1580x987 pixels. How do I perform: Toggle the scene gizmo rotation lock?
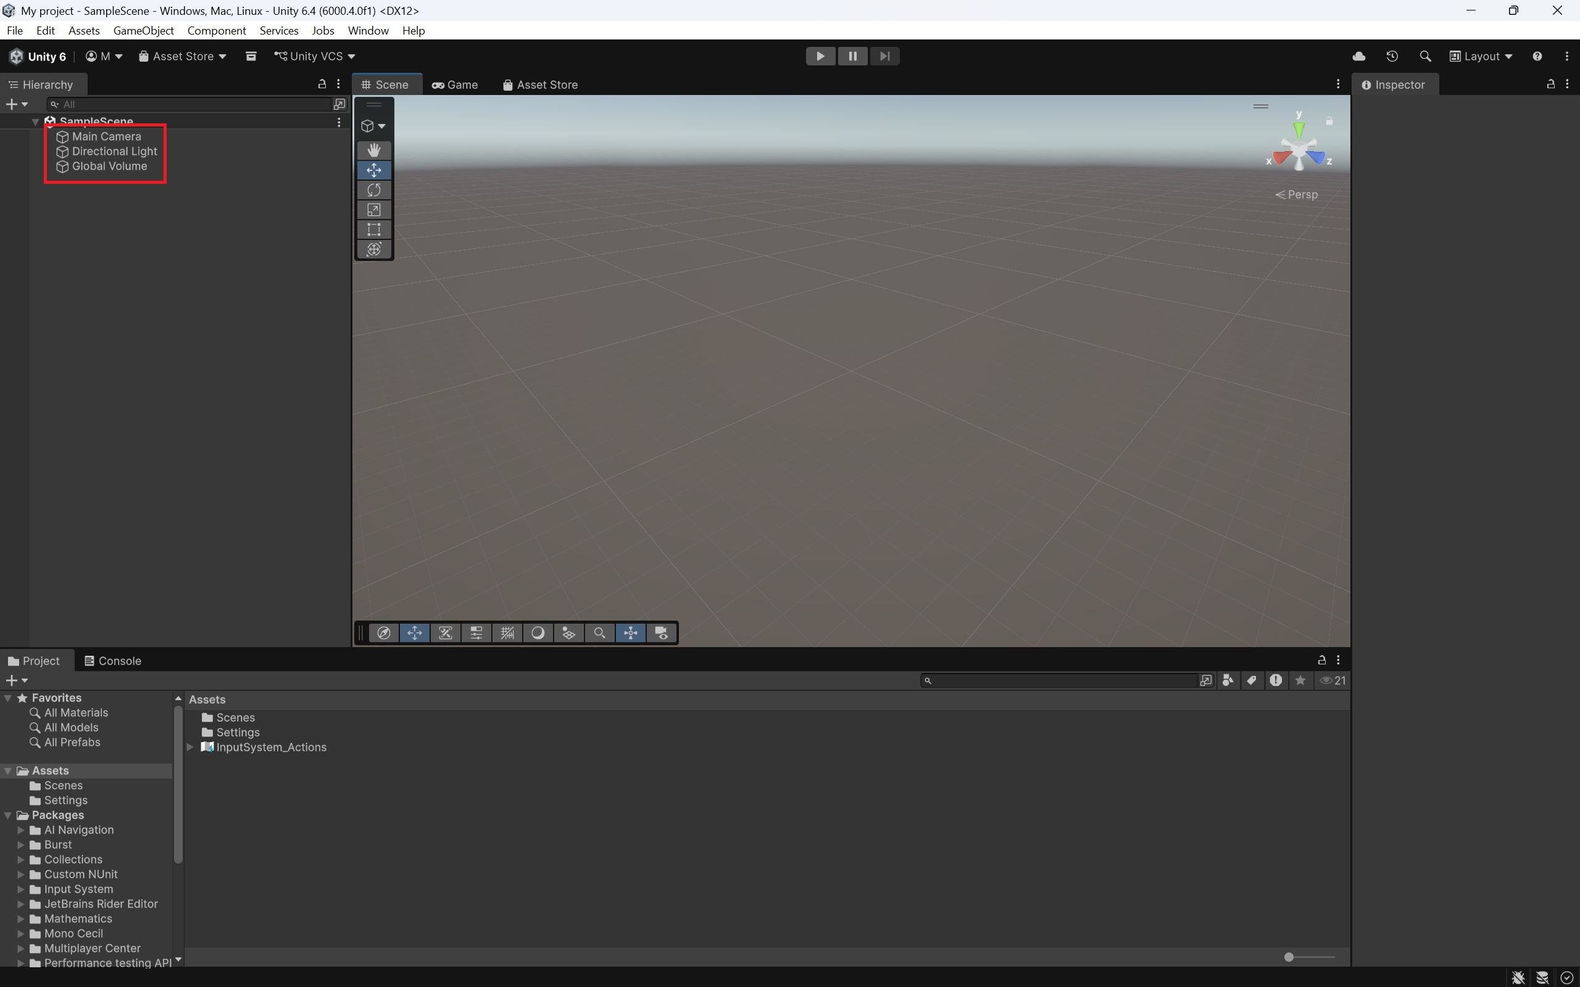point(1329,121)
